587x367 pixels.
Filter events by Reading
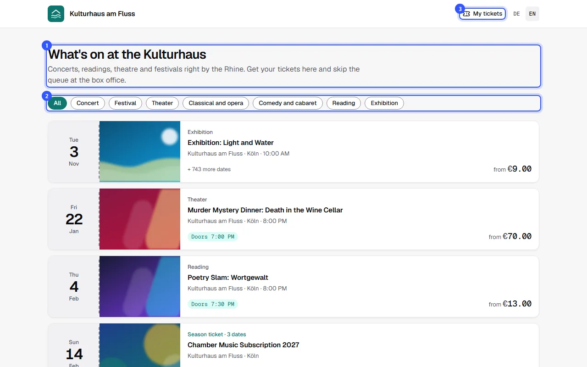(x=343, y=103)
